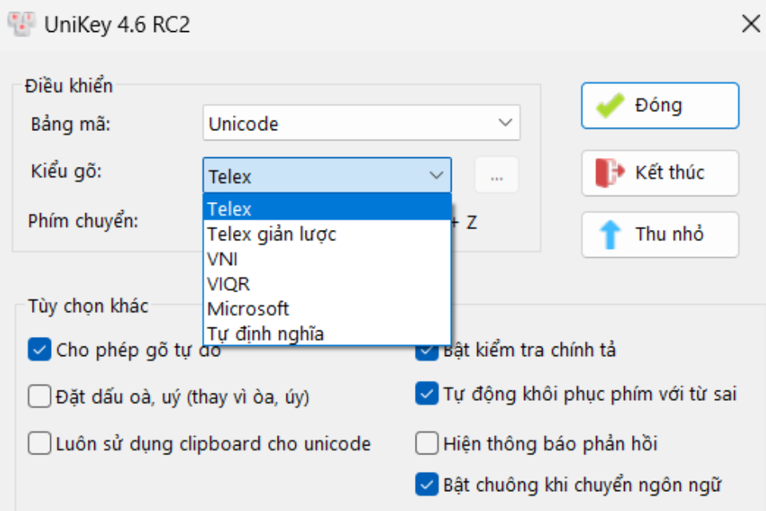Disable 'Bật chuông khi chuyển ngôn ngữ'
Viewport: 766px width, 511px height.
427,484
